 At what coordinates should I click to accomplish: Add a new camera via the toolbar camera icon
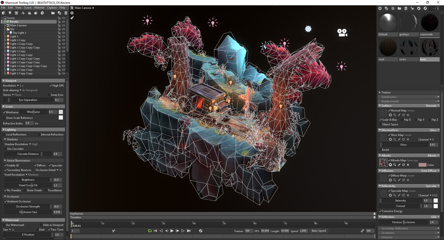tap(16, 13)
